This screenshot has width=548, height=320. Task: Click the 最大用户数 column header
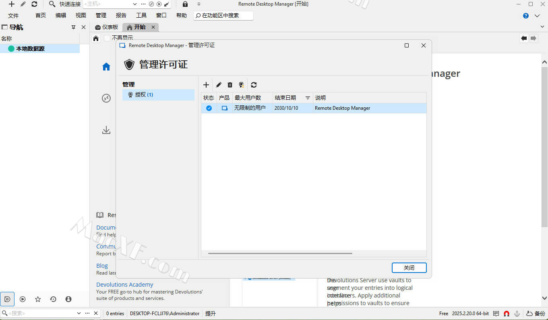(x=252, y=98)
